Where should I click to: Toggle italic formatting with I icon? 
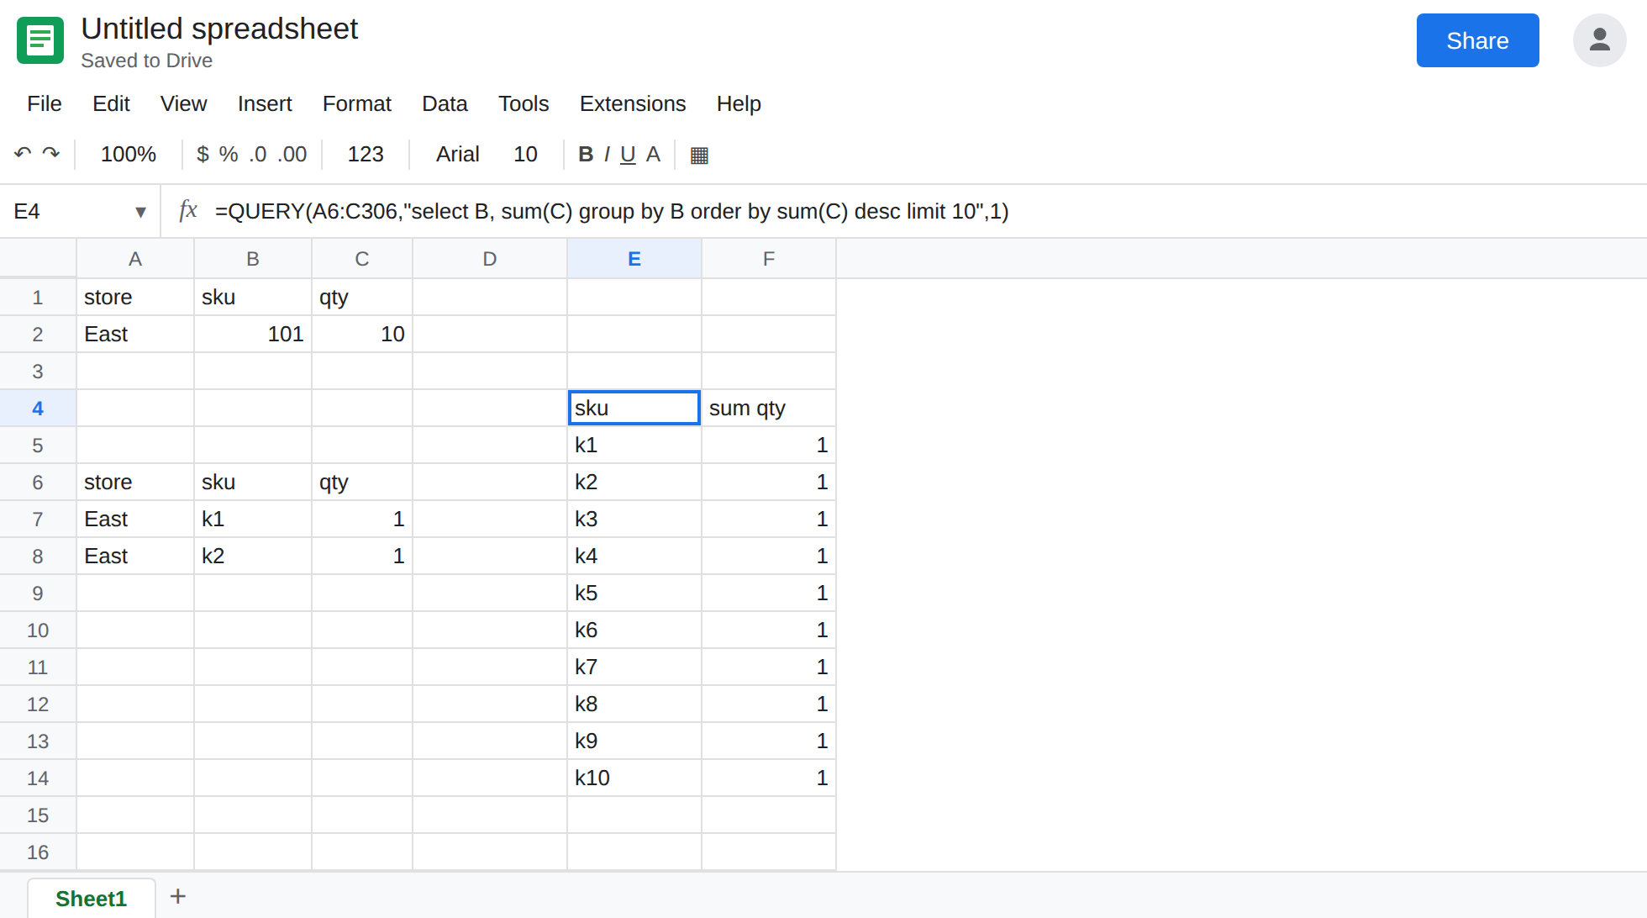607,155
